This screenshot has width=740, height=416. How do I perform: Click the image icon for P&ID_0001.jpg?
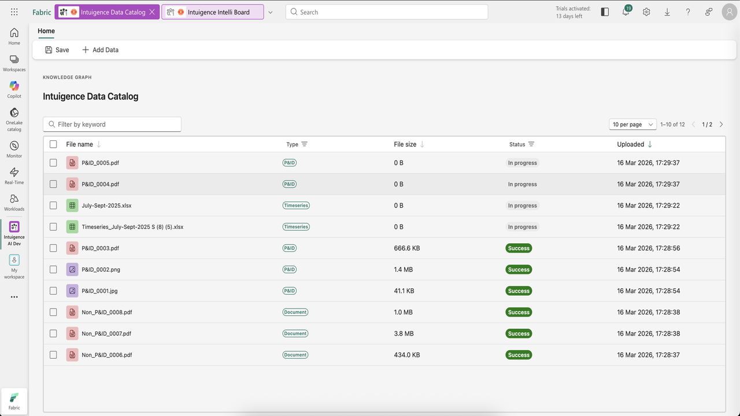click(72, 291)
